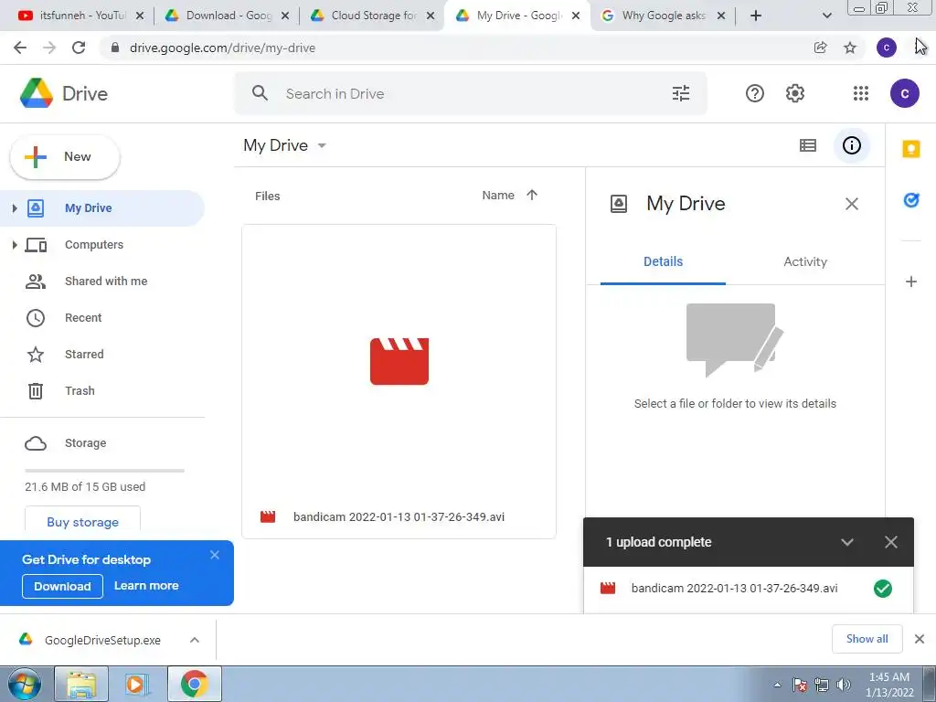Viewport: 936px width, 702px height.
Task: Close the Download - Google tab
Action: [285, 16]
